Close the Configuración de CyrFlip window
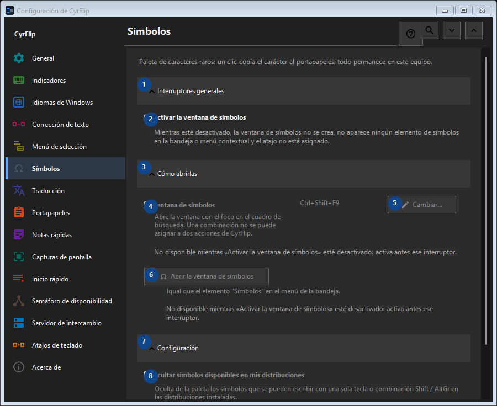 [483, 10]
